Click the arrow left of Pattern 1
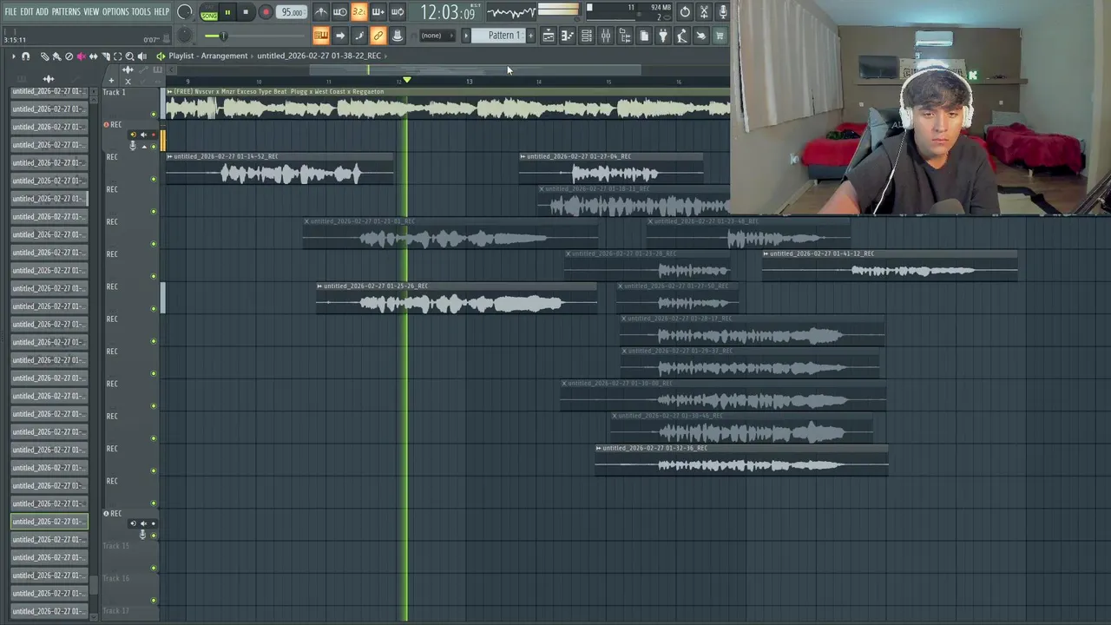Screen dimensions: 1111x625 [466, 36]
